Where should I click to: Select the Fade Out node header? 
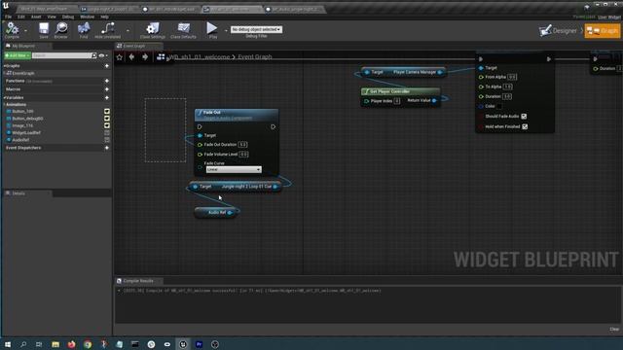(x=237, y=115)
